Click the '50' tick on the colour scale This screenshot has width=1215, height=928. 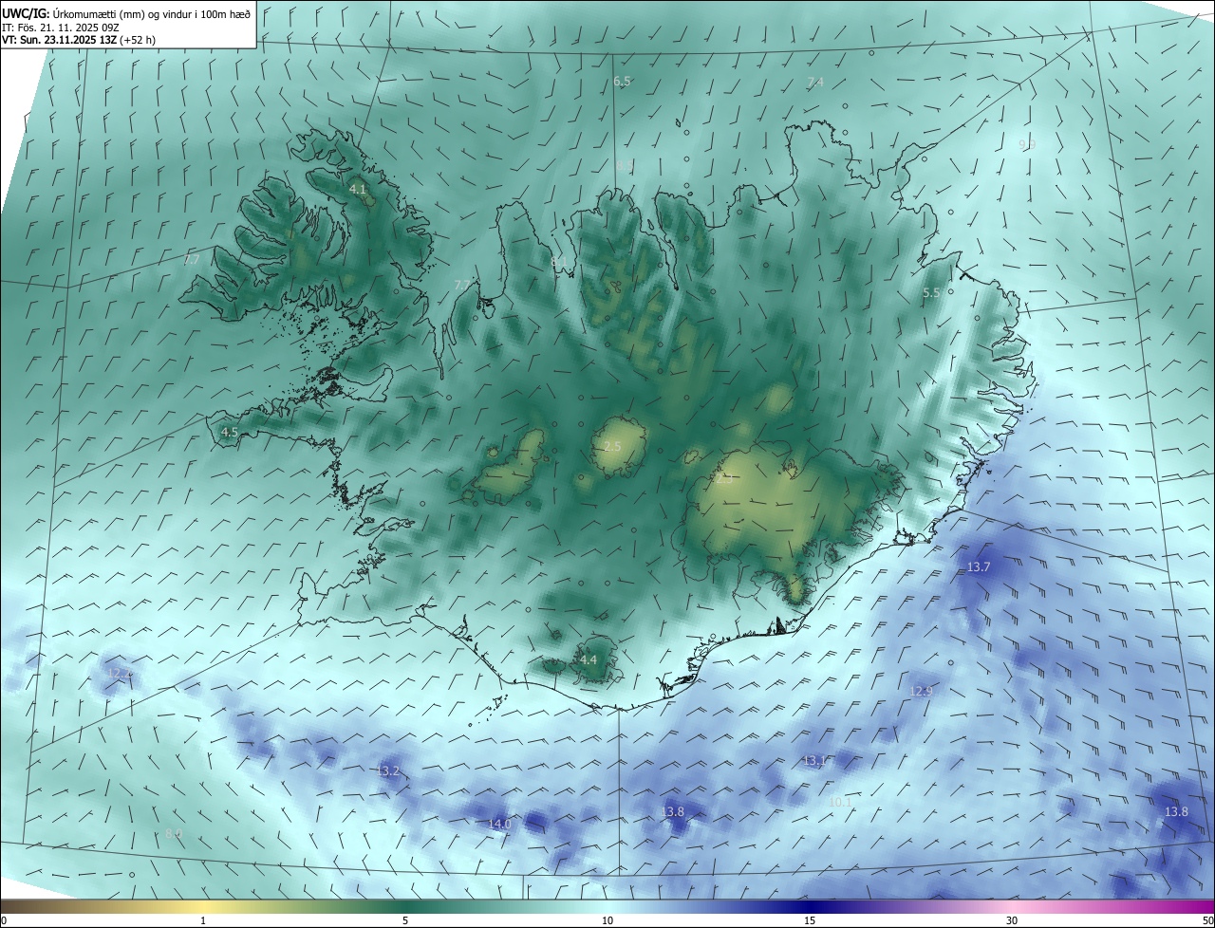tap(1207, 920)
